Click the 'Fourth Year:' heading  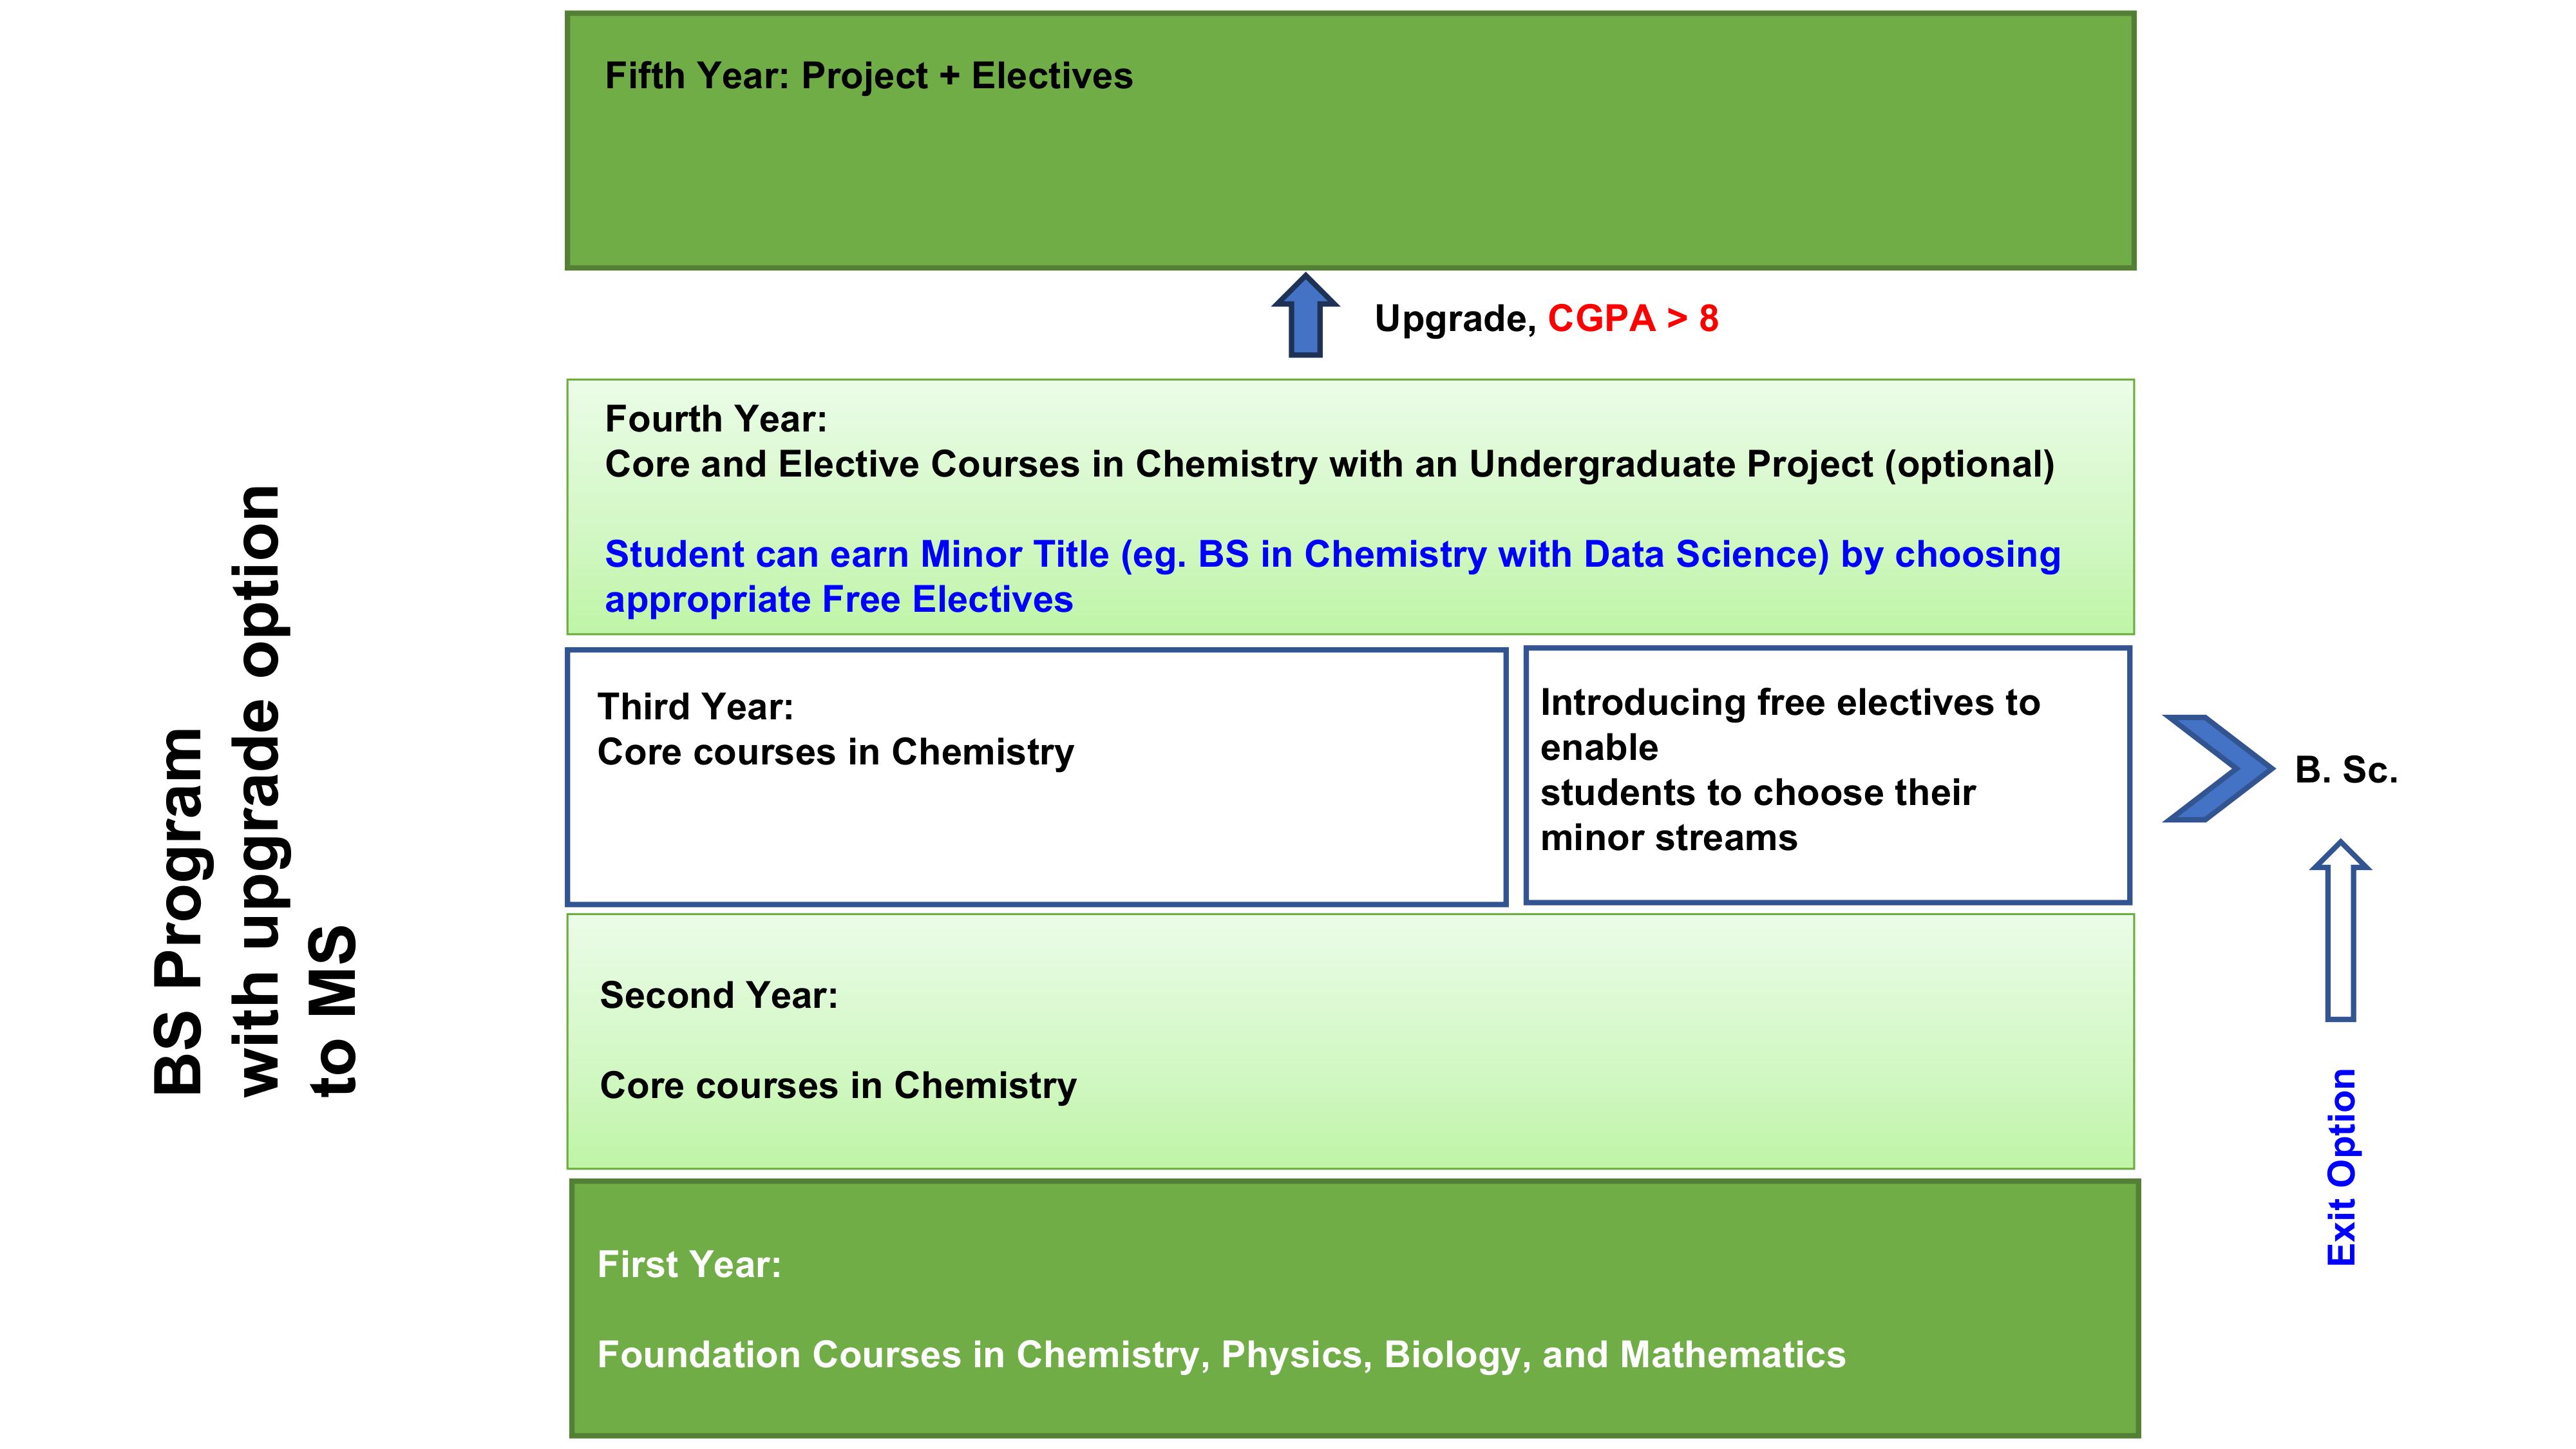tap(716, 419)
